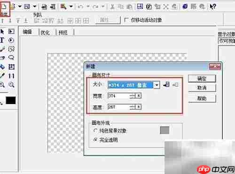Viewport: 235px width, 174px height.
Task: Click the 确定 button in dialog
Action: (202, 78)
